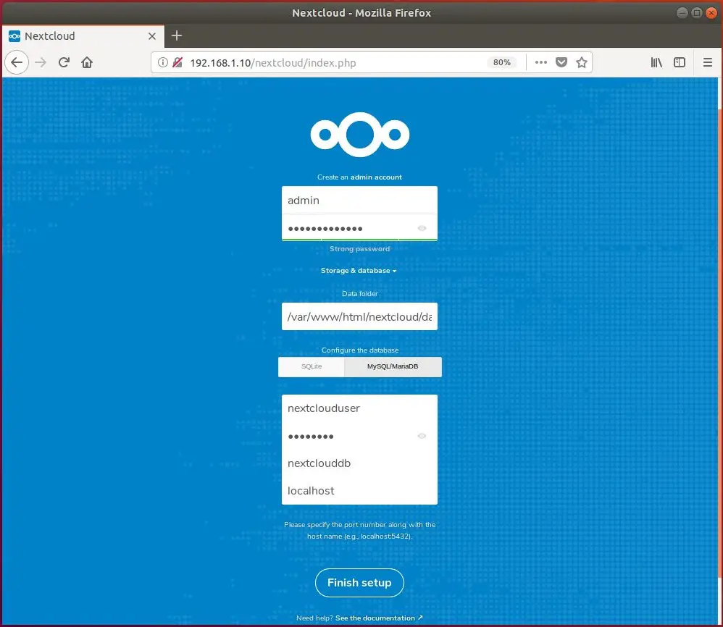The height and width of the screenshot is (627, 723).
Task: Click the admin username field
Action: click(359, 200)
